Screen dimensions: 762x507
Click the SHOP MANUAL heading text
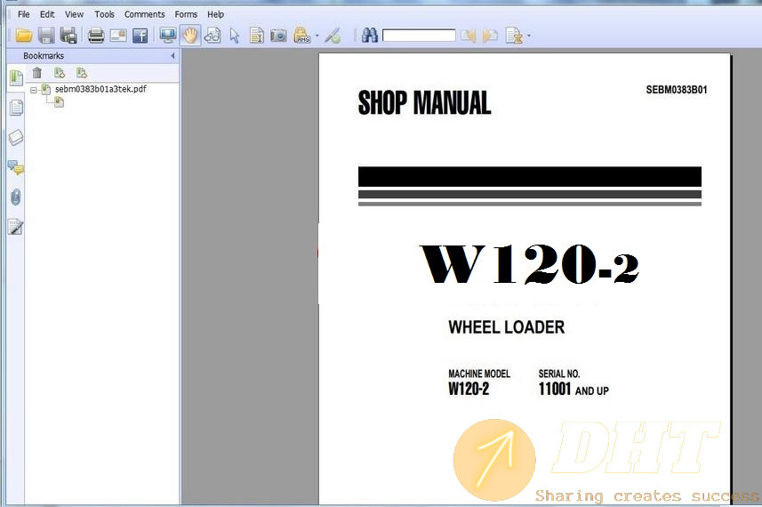pos(424,103)
